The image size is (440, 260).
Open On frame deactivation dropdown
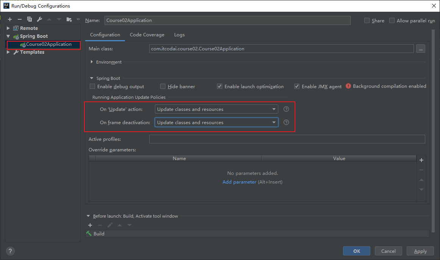click(216, 122)
